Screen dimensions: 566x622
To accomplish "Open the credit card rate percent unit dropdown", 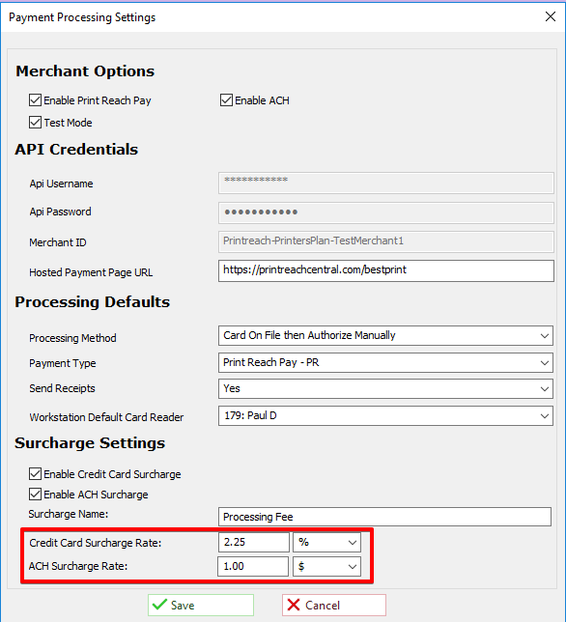I will (326, 542).
